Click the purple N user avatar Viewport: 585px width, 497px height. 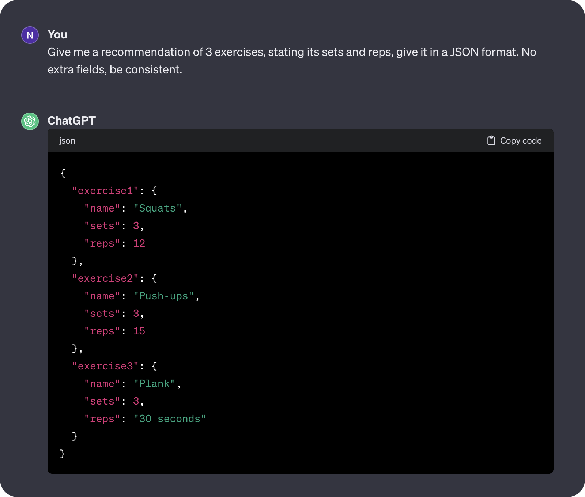(x=30, y=35)
